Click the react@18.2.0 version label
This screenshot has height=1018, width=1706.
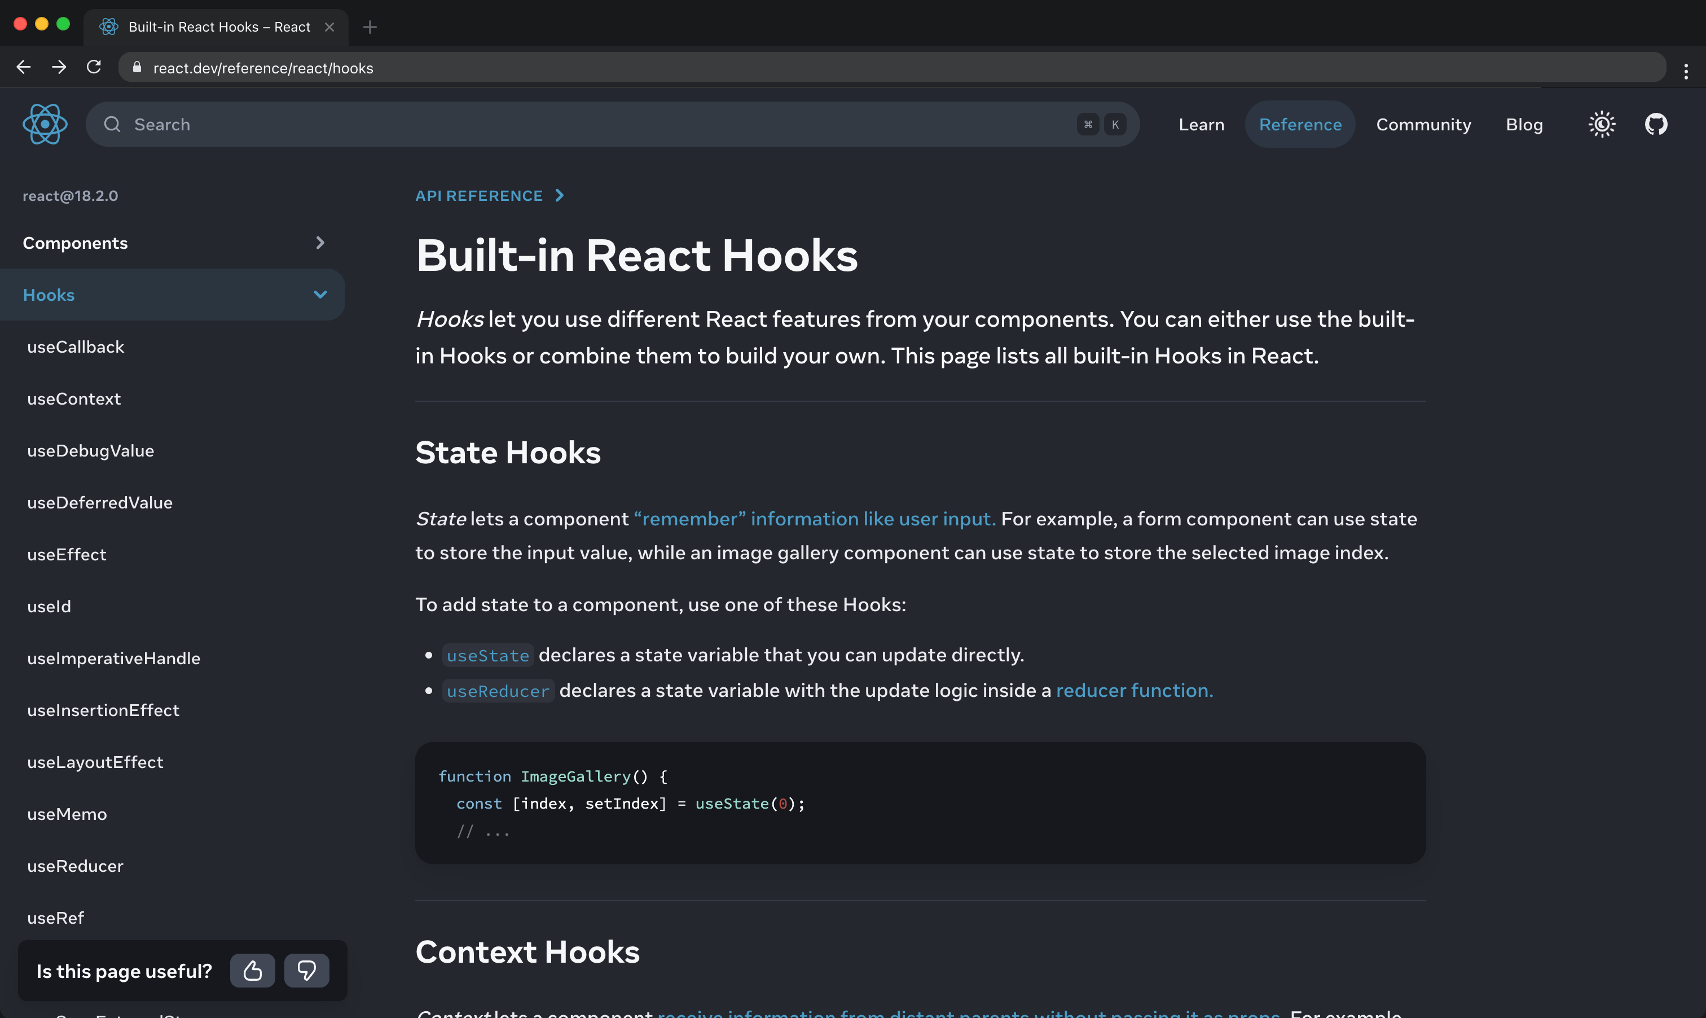(70, 195)
